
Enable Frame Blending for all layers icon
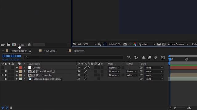(x=149, y=57)
